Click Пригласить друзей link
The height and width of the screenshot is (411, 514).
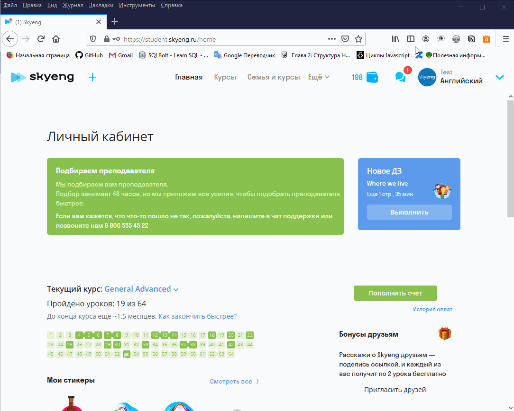[x=395, y=390]
